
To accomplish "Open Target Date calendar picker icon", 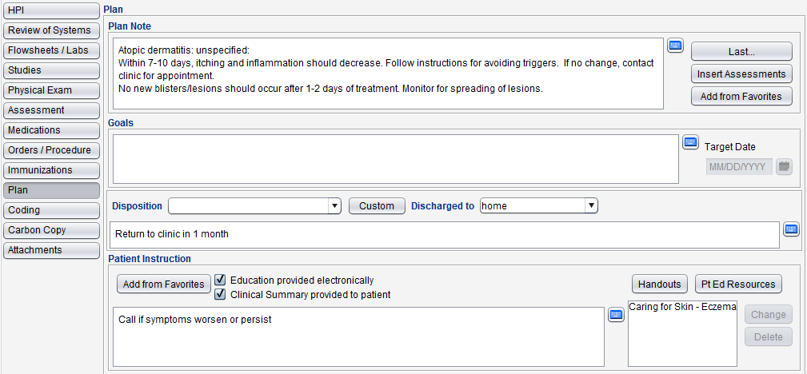I will coord(785,167).
